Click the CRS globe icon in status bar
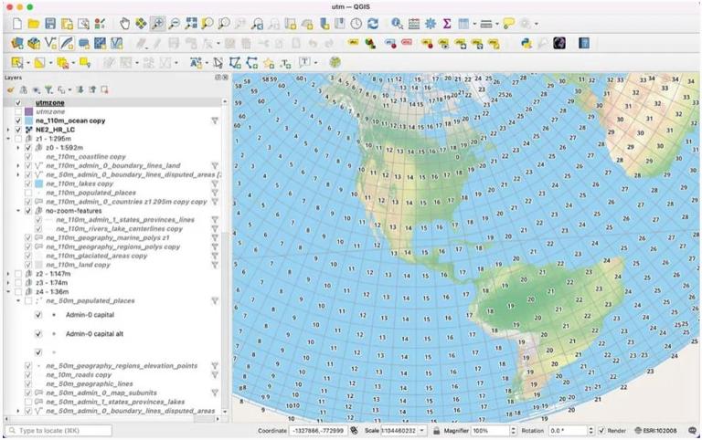This screenshot has width=702, height=440. click(x=638, y=431)
